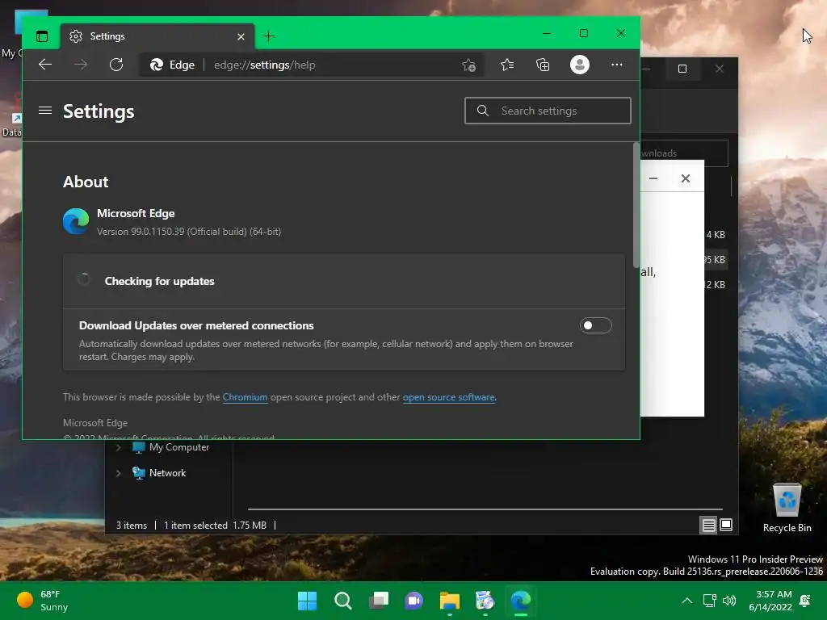Image resolution: width=827 pixels, height=620 pixels.
Task: Open the Settings hamburger menu
Action: point(45,111)
